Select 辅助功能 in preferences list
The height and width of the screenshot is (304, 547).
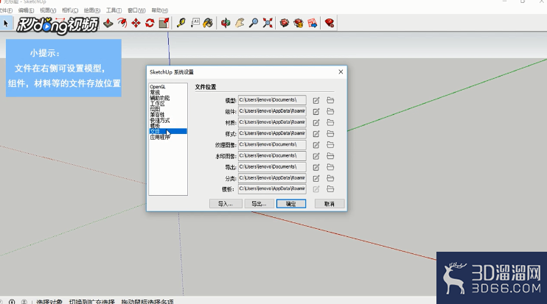tap(160, 98)
